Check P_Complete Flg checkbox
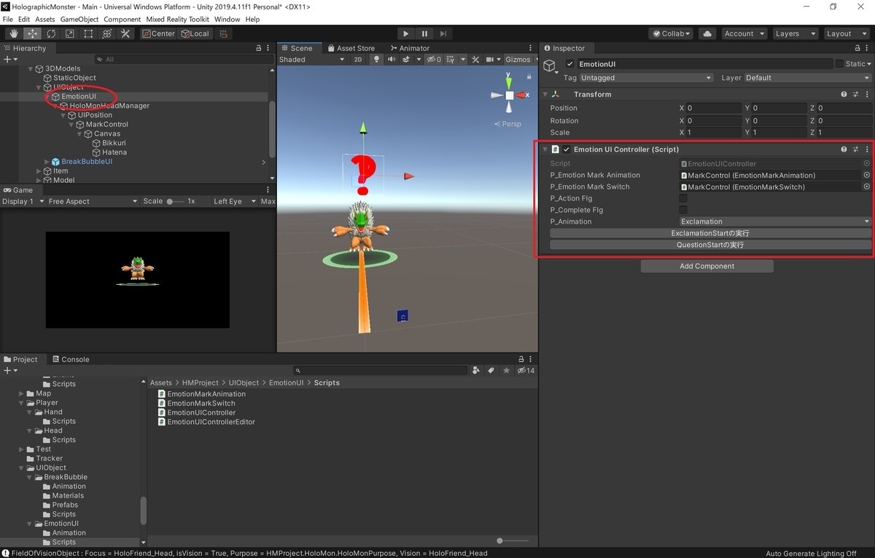875x558 pixels. [x=683, y=210]
